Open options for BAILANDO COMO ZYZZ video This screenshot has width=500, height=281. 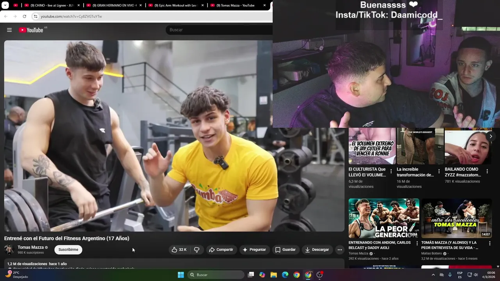tap(487, 171)
